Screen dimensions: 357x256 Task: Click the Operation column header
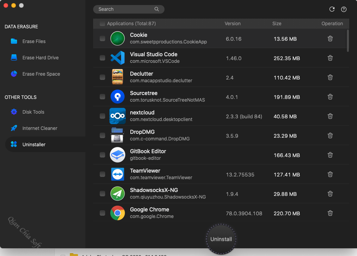(332, 23)
